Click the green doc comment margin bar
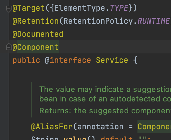The image size is (171, 140). pos(31,100)
